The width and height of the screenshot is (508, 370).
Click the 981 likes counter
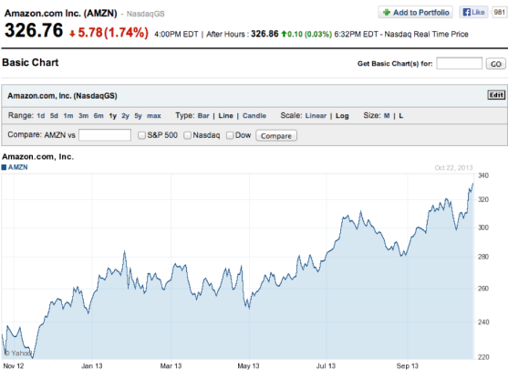pyautogui.click(x=499, y=13)
